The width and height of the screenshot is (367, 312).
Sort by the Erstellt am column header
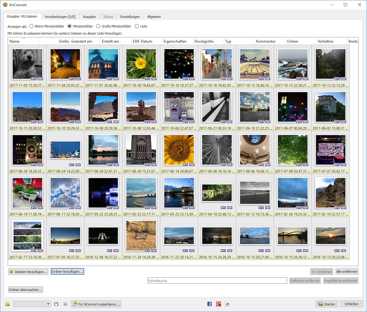click(x=116, y=41)
